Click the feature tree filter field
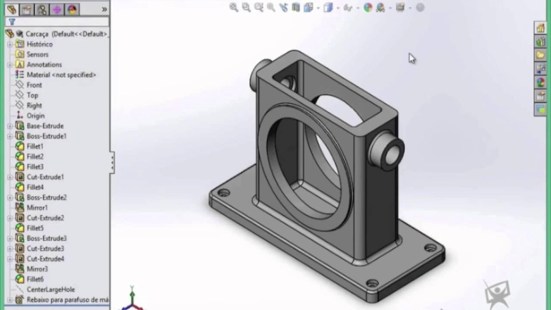551x310 pixels. (57, 22)
